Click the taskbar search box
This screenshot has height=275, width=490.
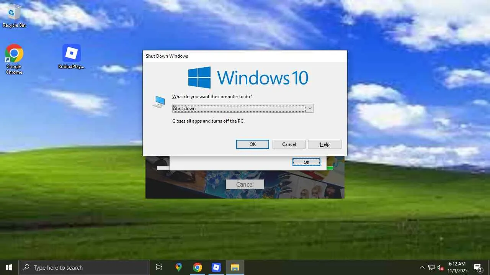[84, 267]
